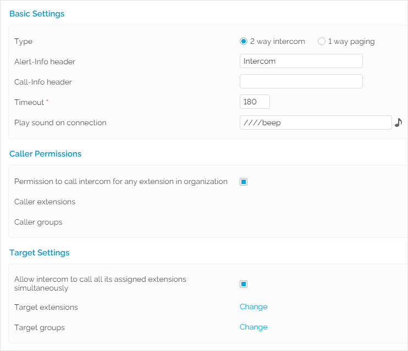Click the Target groups label text

point(40,327)
